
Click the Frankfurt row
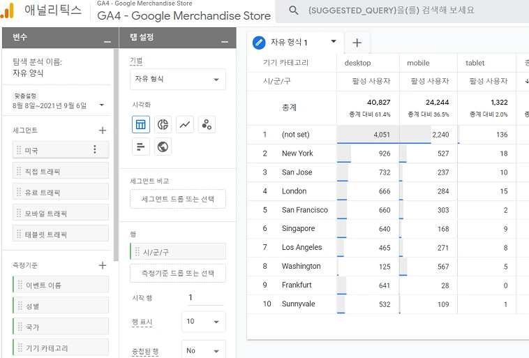[388, 285]
